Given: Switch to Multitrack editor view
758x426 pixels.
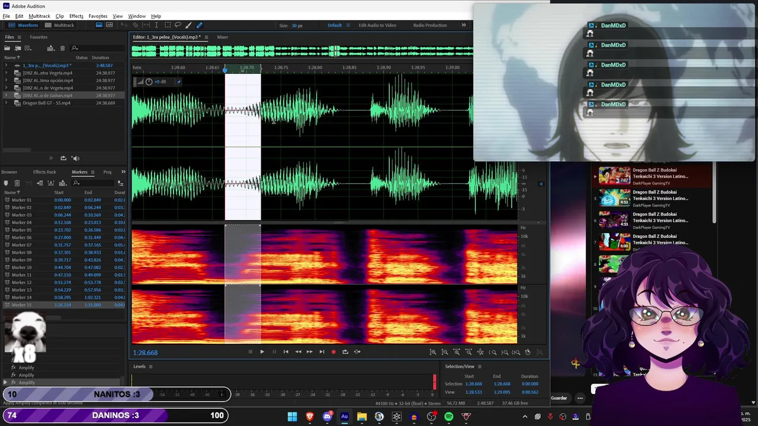Looking at the screenshot, I should pos(59,25).
